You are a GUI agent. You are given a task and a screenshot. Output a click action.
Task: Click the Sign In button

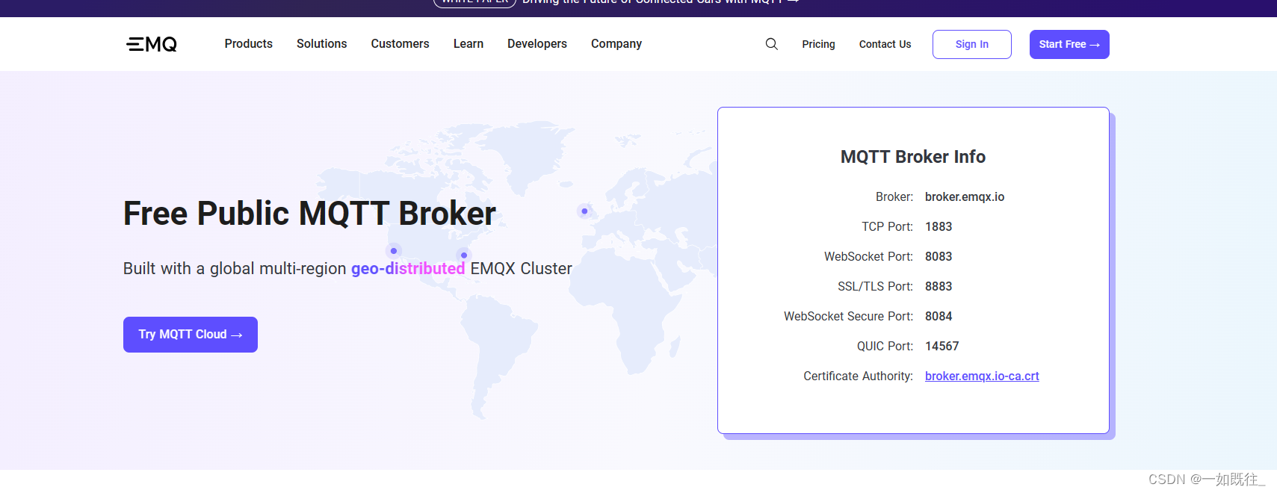(972, 44)
